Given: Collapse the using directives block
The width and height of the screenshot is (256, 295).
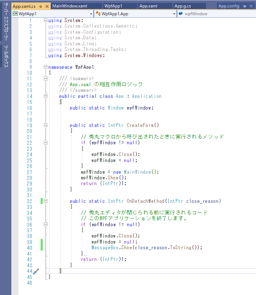Looking at the screenshot, I should click(x=45, y=21).
